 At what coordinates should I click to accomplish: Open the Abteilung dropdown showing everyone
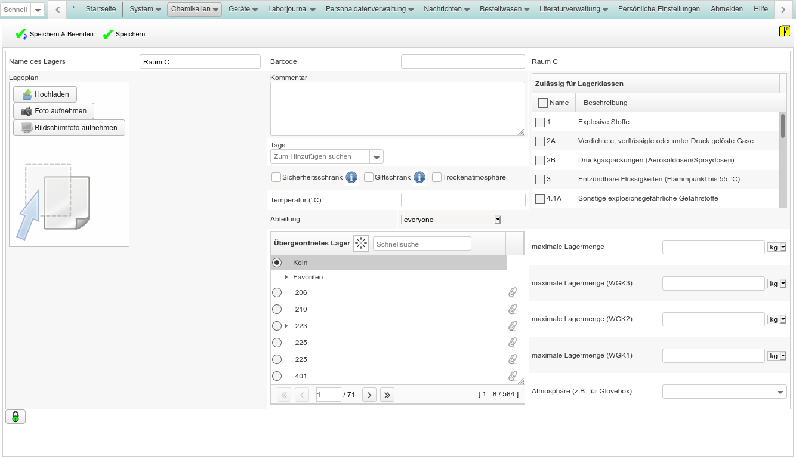pyautogui.click(x=451, y=220)
